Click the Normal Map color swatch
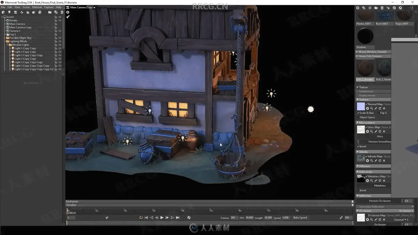The width and height of the screenshot is (418, 235). tap(361, 107)
